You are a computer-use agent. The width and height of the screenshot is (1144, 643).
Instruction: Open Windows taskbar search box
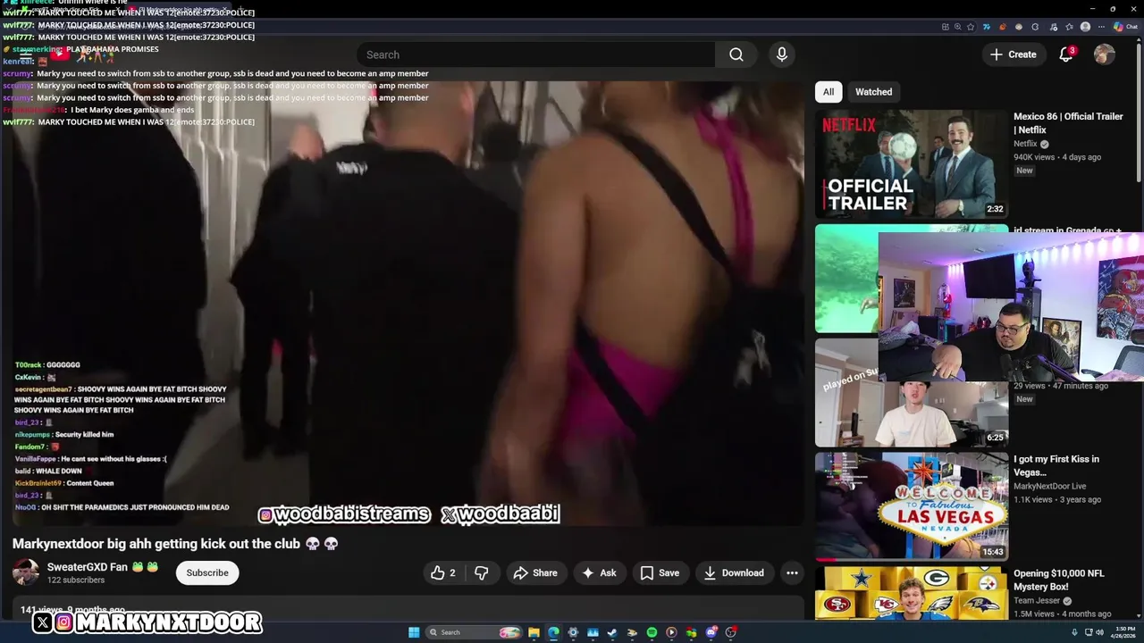(x=472, y=632)
